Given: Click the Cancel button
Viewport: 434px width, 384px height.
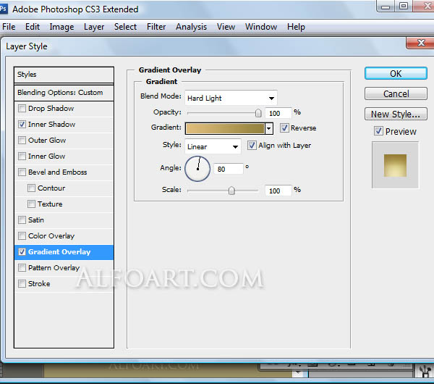Looking at the screenshot, I should (396, 93).
